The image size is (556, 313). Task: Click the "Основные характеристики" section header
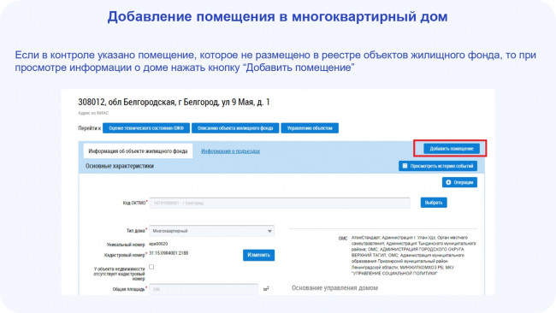[120, 166]
